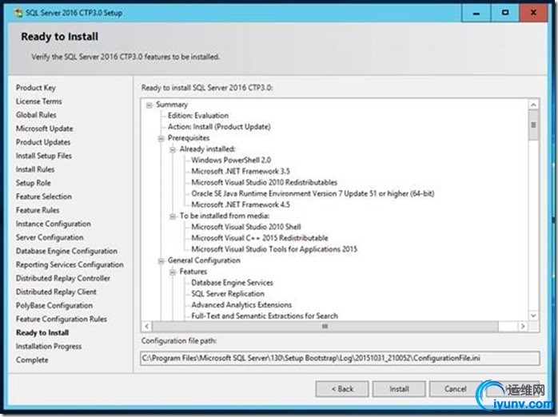Select the Distributed Replay Controller step

click(63, 278)
